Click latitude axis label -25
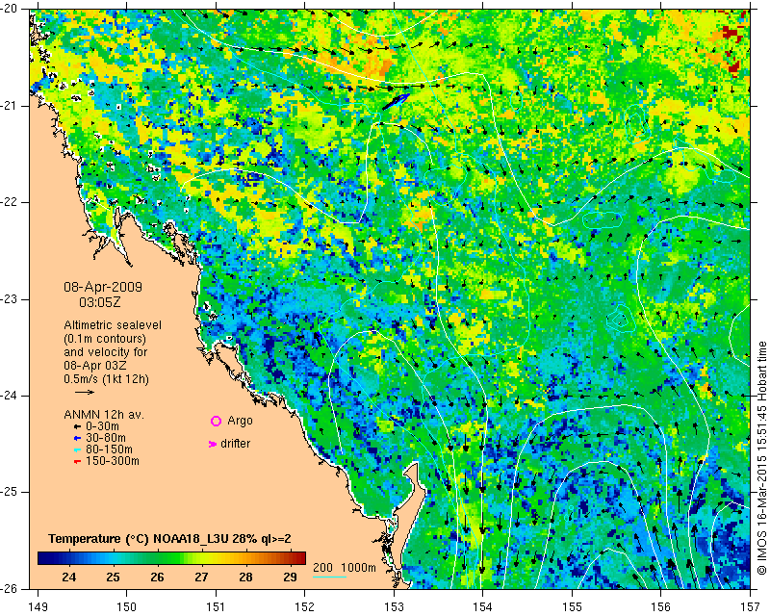The height and width of the screenshot is (616, 770). [10, 492]
